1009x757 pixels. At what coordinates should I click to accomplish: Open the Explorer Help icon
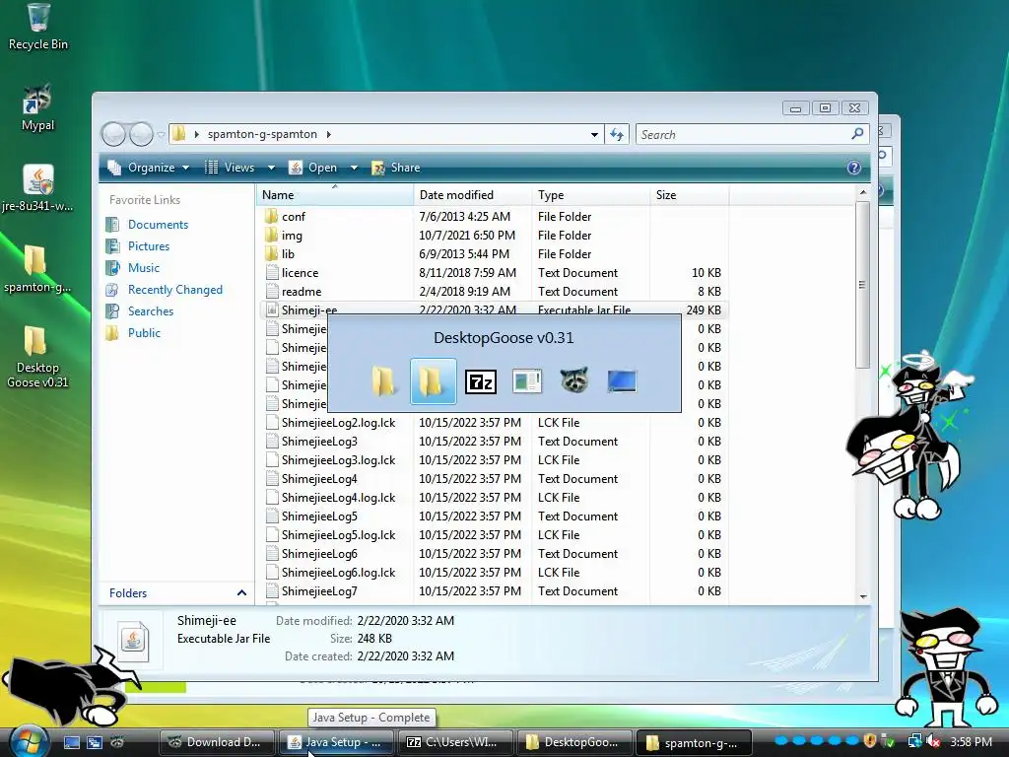(854, 168)
